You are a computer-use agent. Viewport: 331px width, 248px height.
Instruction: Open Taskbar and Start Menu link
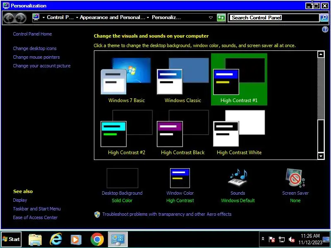(37, 209)
